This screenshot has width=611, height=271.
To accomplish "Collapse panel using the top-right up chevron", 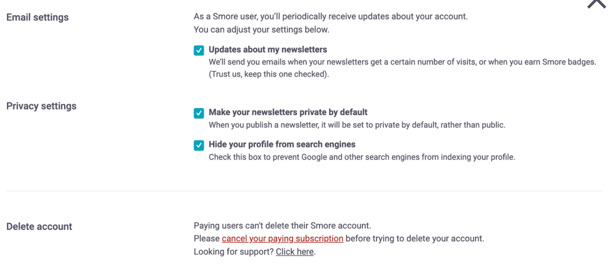I will pyautogui.click(x=596, y=4).
